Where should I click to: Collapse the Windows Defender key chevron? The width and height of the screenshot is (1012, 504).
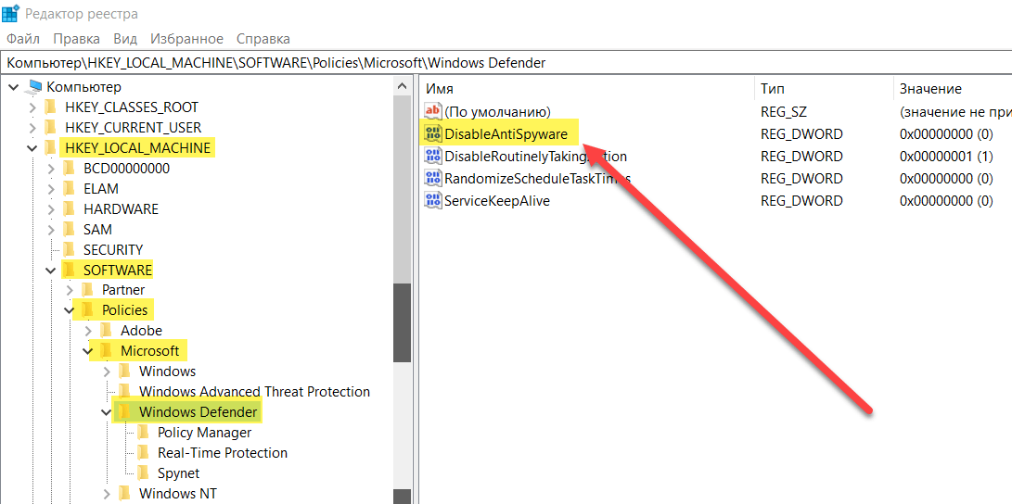pyautogui.click(x=107, y=412)
